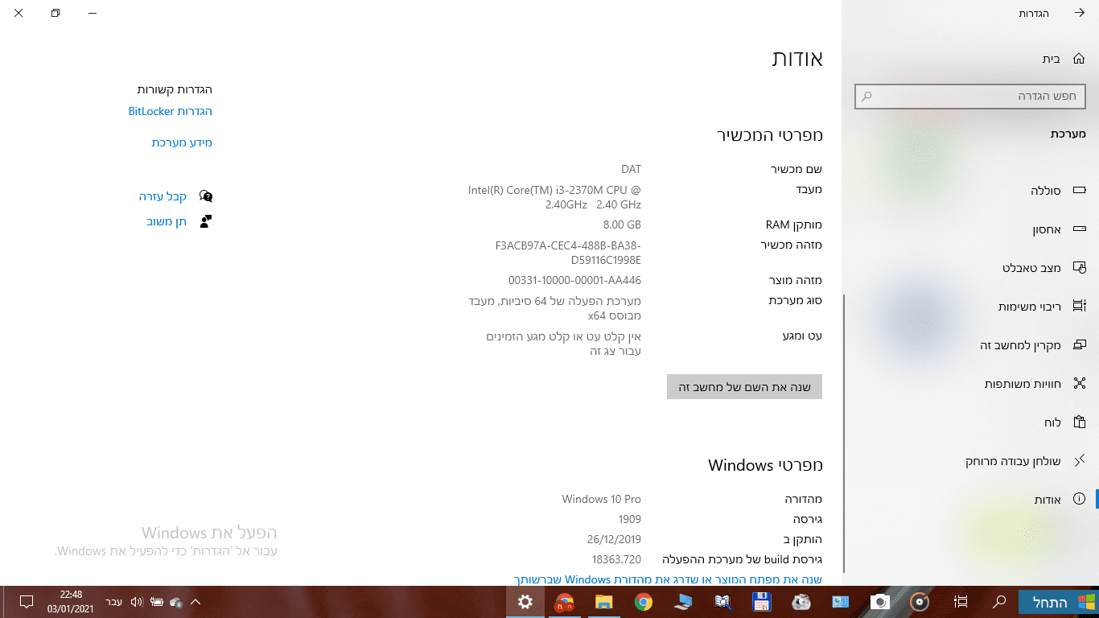1099x618 pixels.
Task: Open Remote Desktop settings from the sidebar
Action: 1018,460
